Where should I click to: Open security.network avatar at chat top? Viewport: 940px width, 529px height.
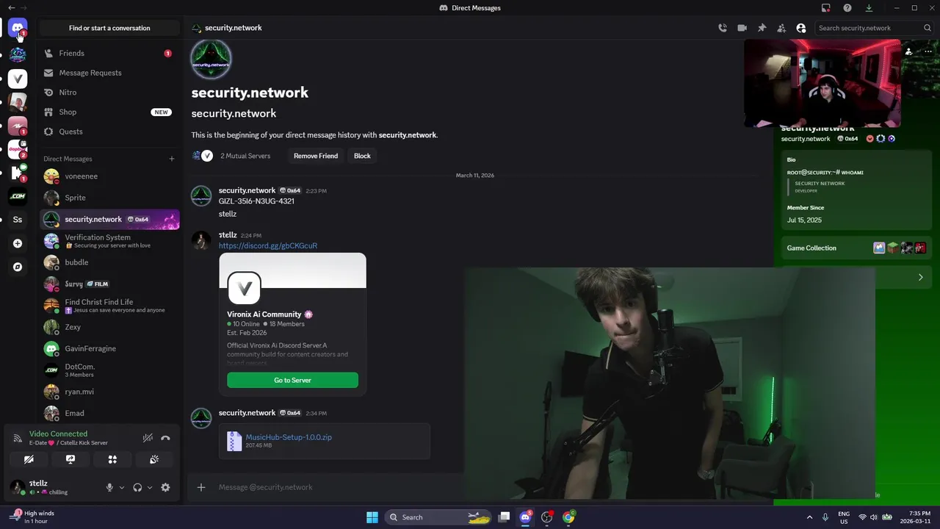click(211, 59)
